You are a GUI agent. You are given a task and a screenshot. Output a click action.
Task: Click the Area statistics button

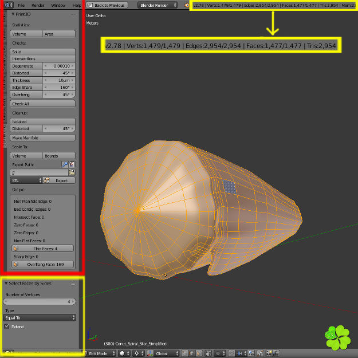59,34
